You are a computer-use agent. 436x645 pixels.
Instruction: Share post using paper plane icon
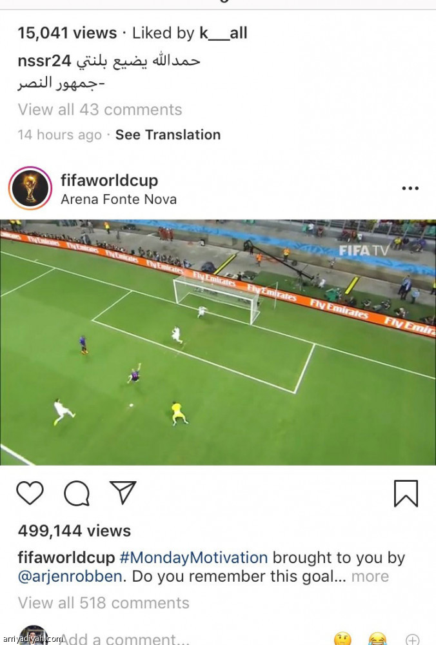click(123, 492)
